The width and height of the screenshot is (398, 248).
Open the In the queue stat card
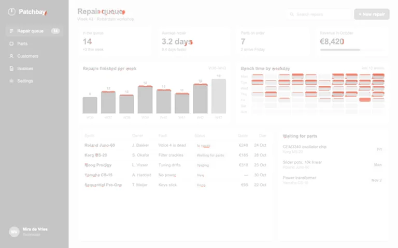coord(115,42)
